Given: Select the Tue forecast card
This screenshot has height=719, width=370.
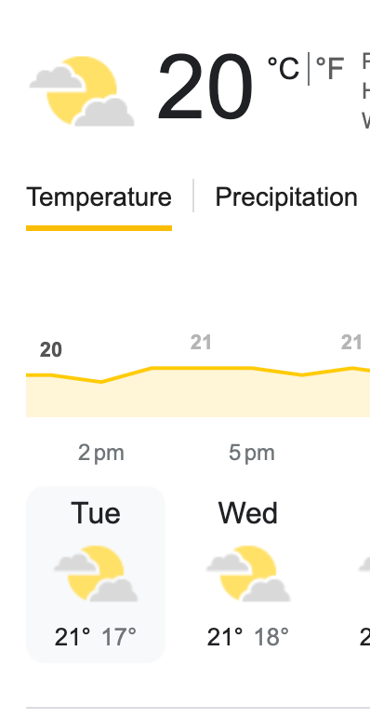Looking at the screenshot, I should pyautogui.click(x=96, y=575).
